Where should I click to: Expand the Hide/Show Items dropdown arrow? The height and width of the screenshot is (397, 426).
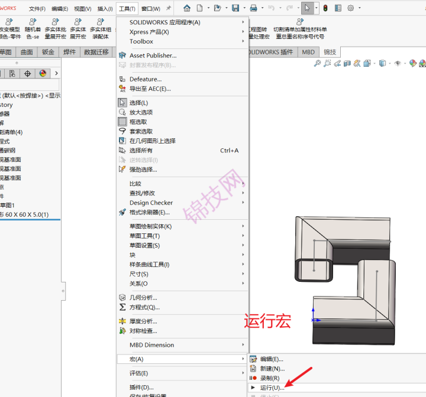click(405, 64)
